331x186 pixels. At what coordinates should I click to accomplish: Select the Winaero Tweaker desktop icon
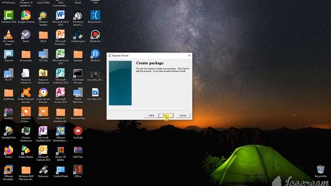tap(43, 15)
